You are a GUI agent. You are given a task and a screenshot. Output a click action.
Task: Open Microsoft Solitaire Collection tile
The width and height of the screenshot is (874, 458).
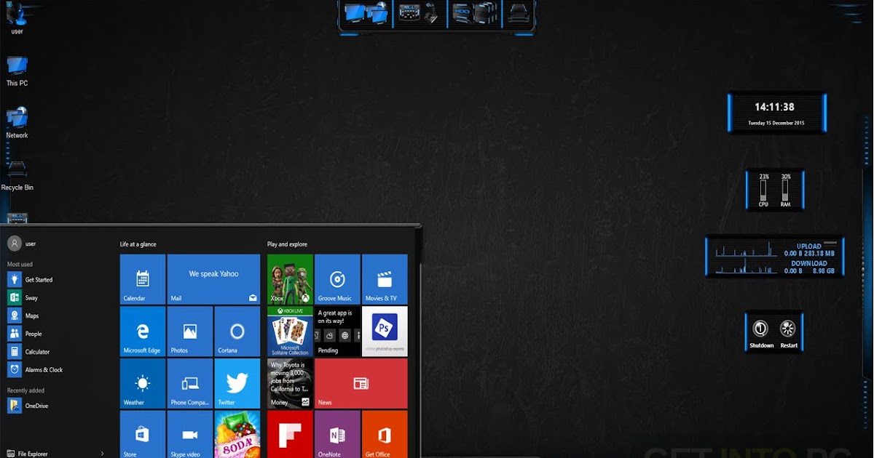click(x=290, y=332)
